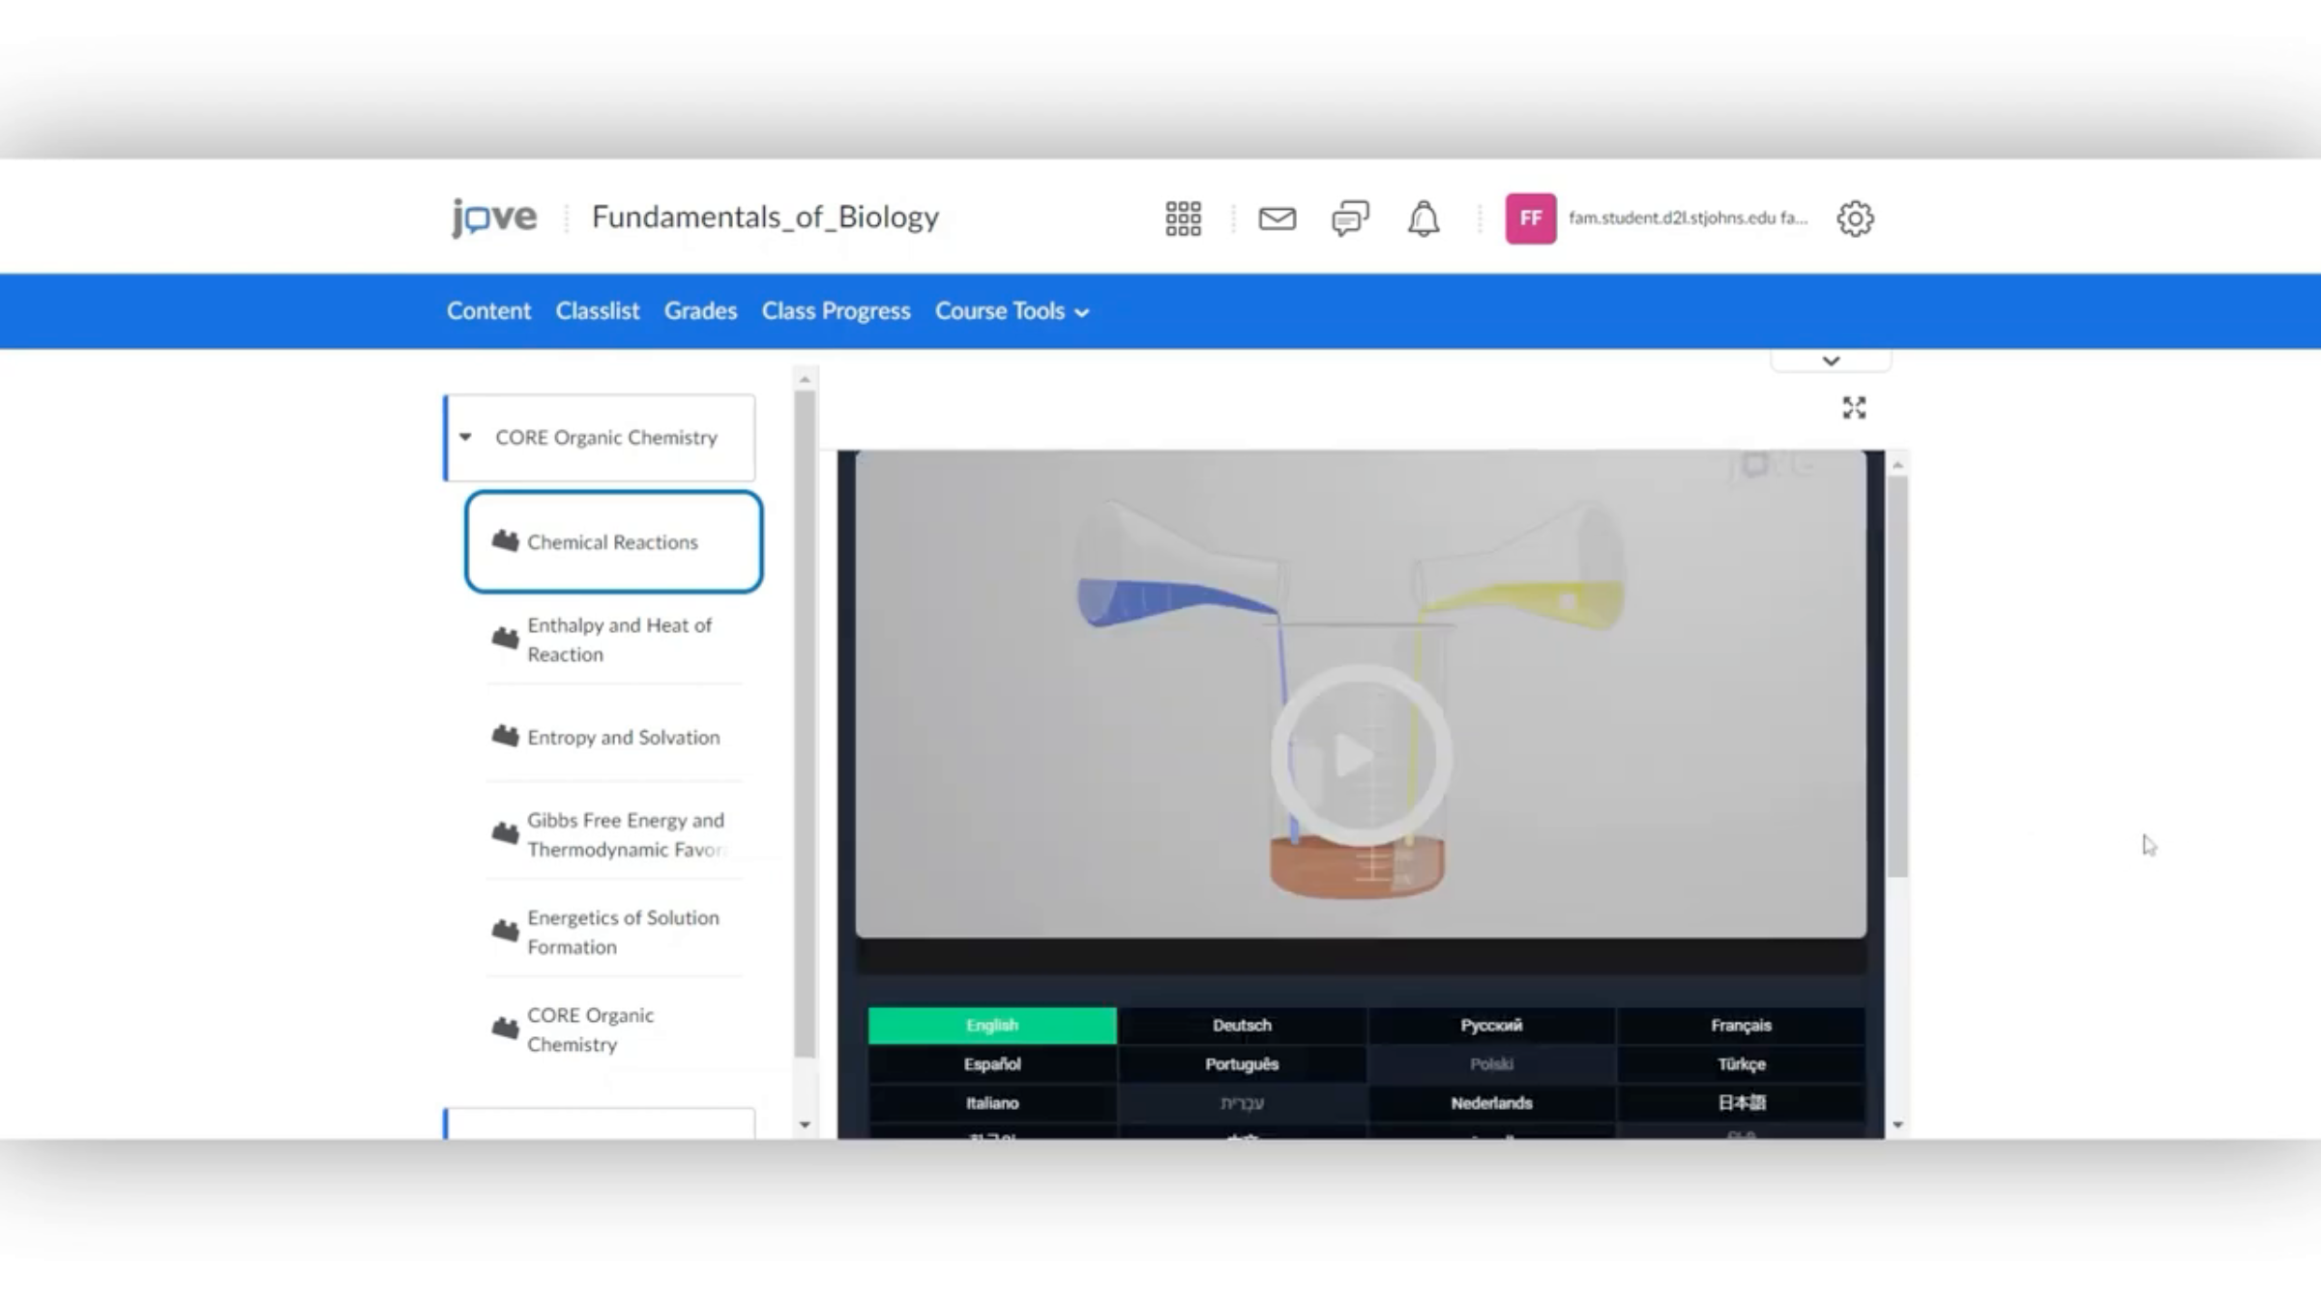Open Enthalpy and Heat of Reaction

[619, 640]
